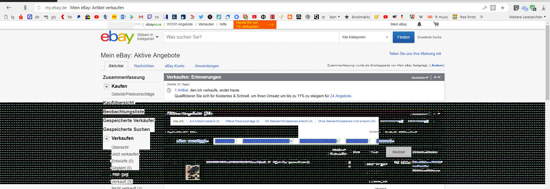
Task: Open the Gmail bookmark icon
Action: (x=141, y=17)
